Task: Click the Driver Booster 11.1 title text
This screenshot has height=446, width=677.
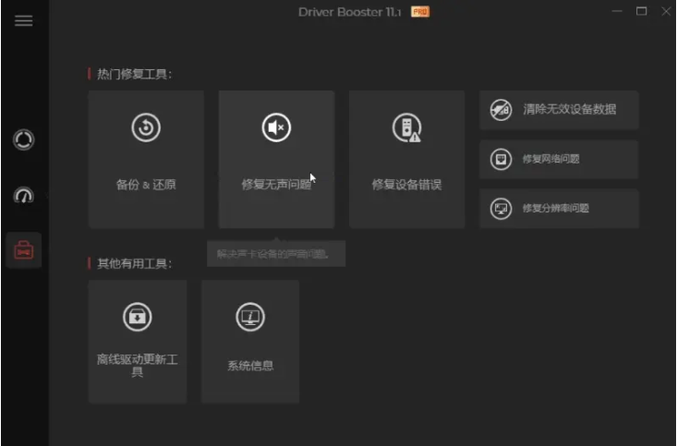Action: click(350, 12)
